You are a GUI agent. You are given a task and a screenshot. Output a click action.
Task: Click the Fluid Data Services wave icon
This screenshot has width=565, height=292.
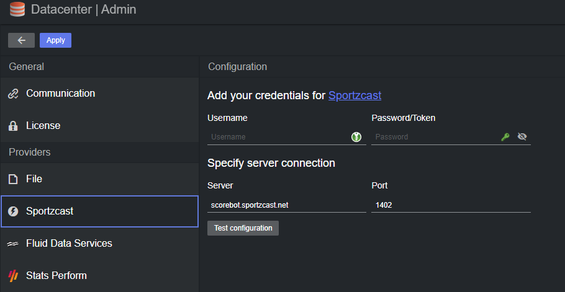(14, 244)
